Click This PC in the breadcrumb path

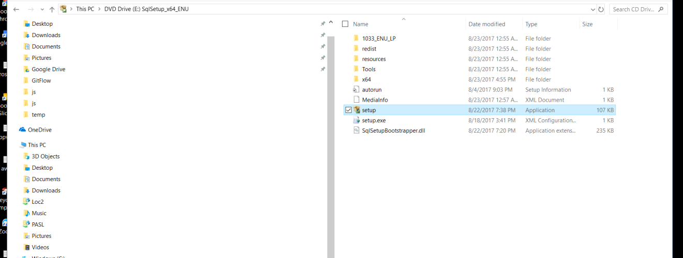[x=84, y=9]
